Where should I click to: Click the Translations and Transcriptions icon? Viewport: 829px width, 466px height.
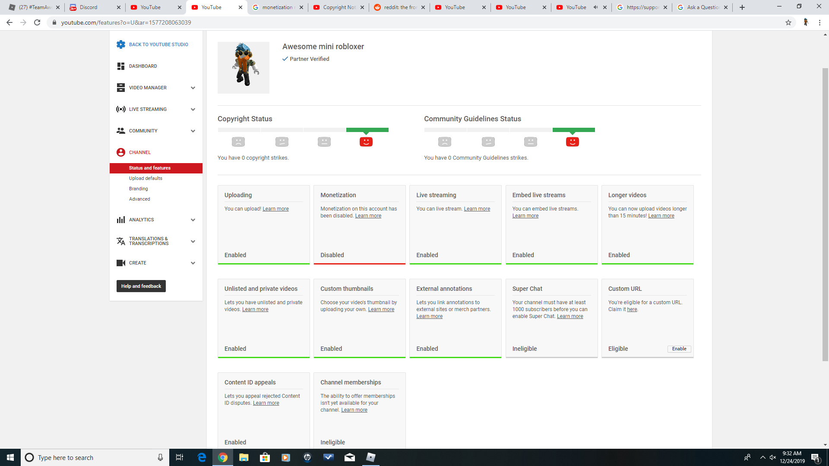(121, 241)
